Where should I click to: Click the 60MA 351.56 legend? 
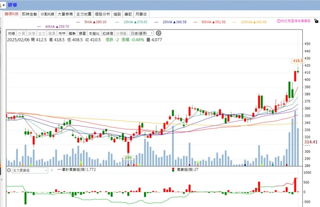point(210,22)
